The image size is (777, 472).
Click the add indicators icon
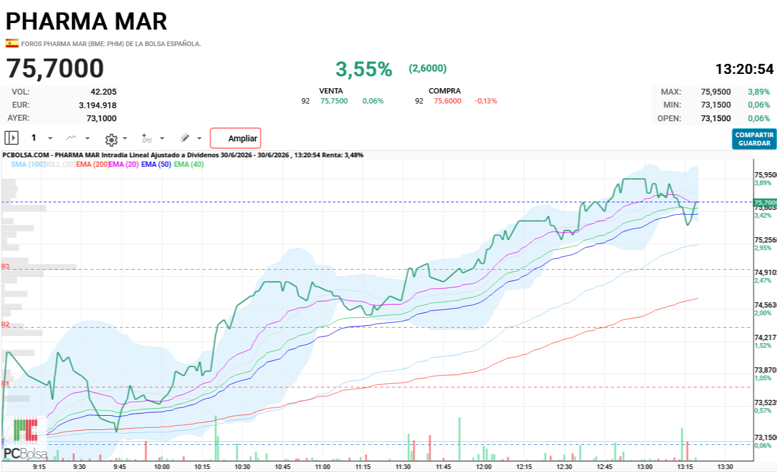(x=146, y=138)
